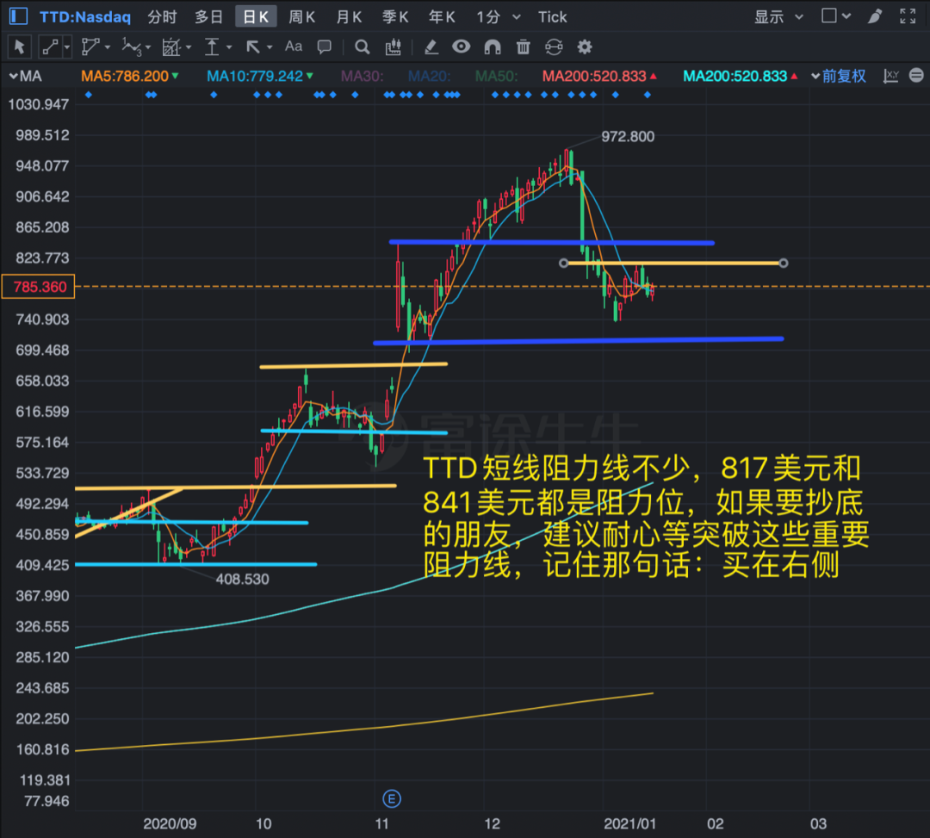Toggle the magnet snap mode
Screen dimensions: 930x838
coord(493,47)
